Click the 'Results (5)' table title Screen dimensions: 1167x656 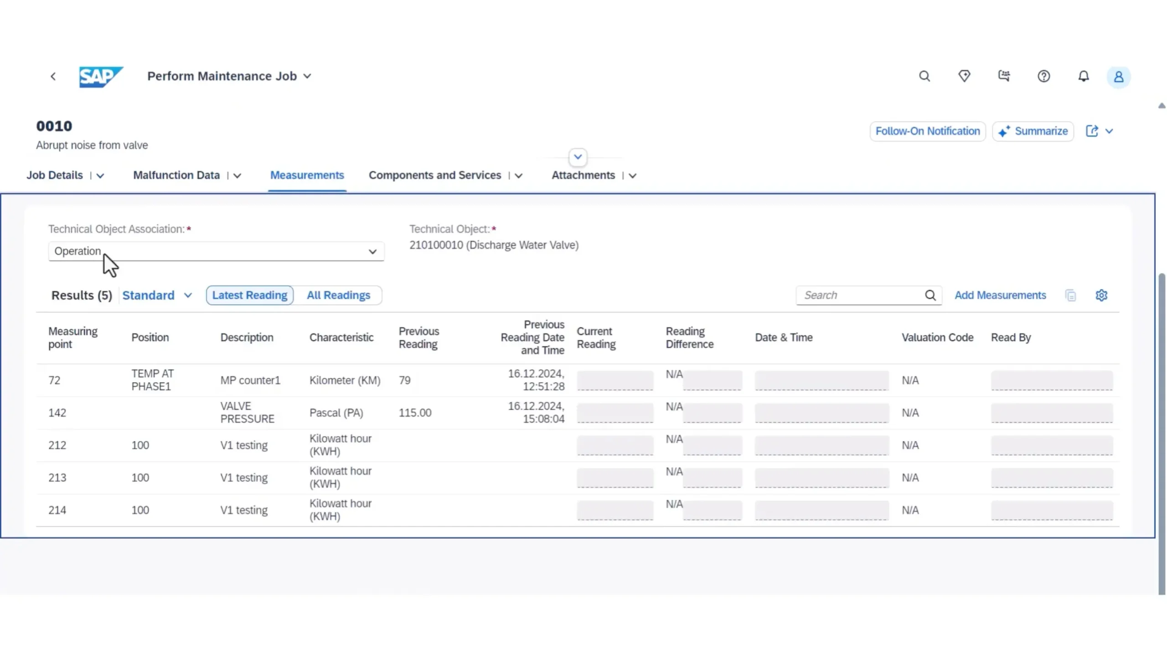82,295
